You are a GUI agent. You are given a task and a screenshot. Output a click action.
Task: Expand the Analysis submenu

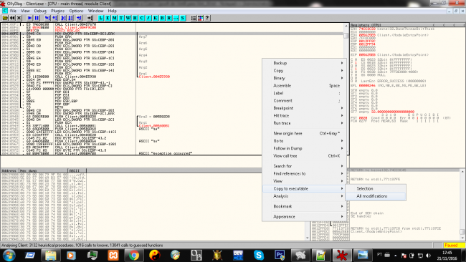[x=304, y=196]
